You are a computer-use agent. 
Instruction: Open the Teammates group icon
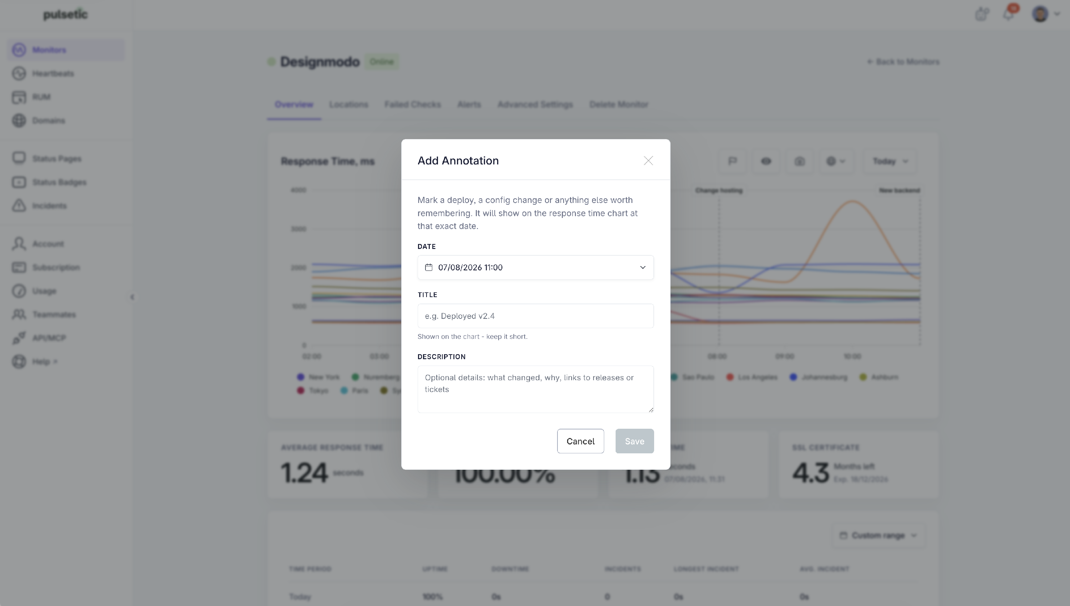(x=19, y=314)
